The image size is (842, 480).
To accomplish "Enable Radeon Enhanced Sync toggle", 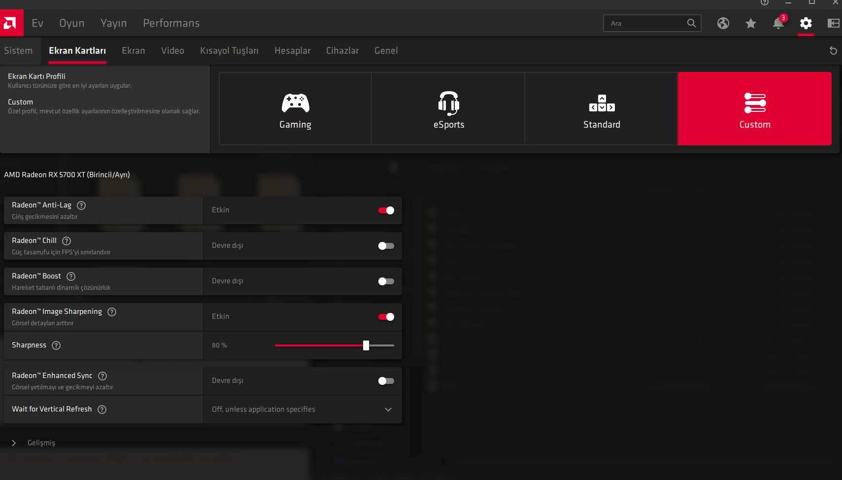I will pyautogui.click(x=386, y=381).
